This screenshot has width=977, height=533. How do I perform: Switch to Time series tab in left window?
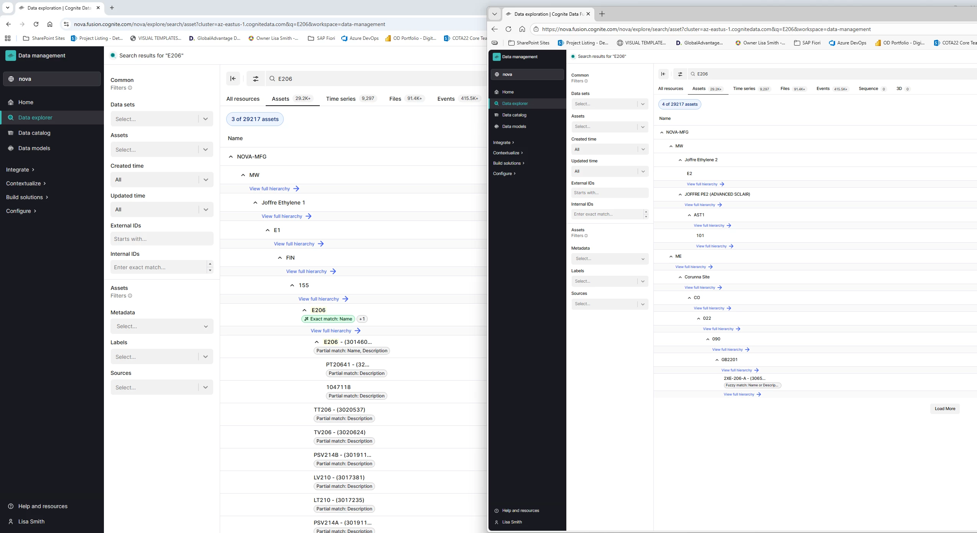pos(340,99)
